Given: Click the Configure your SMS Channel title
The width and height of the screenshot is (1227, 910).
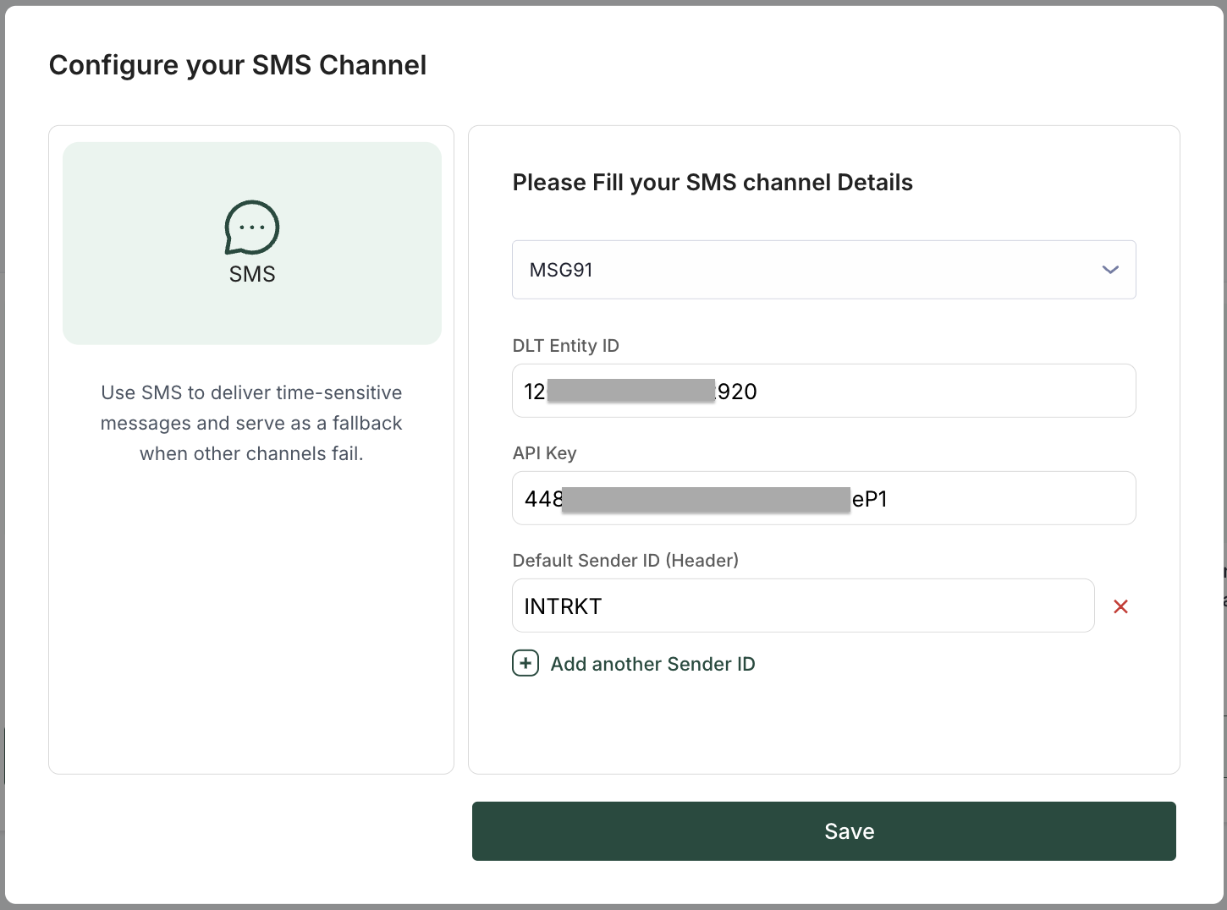Looking at the screenshot, I should 238,65.
